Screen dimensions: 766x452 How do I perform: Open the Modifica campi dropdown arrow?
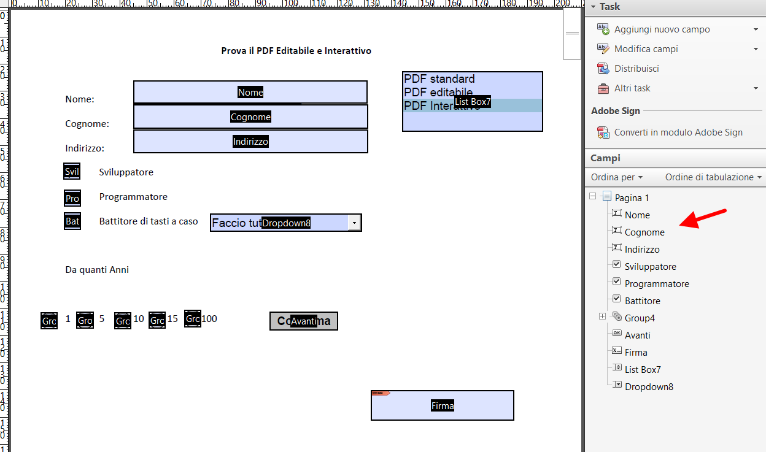tap(756, 49)
